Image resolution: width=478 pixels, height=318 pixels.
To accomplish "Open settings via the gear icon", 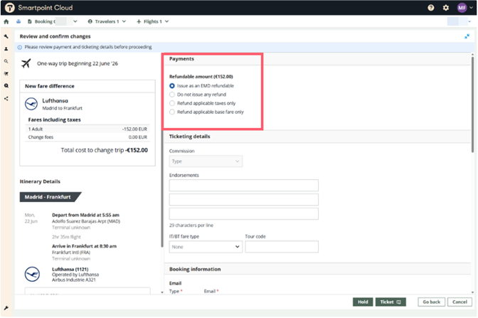I will [x=446, y=7].
